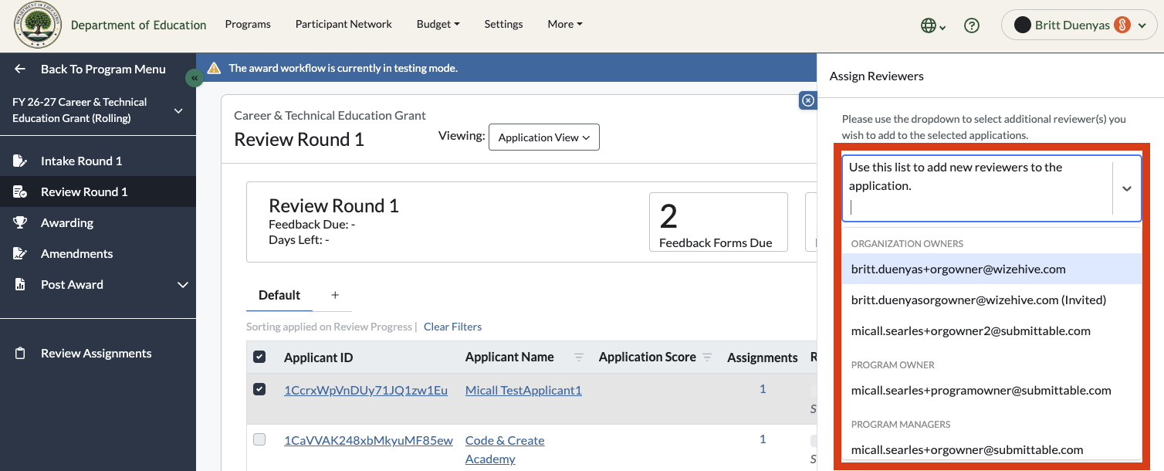Open the Micall TestApplicant1 applicant link
Viewport: 1164px width, 471px height.
coord(523,390)
